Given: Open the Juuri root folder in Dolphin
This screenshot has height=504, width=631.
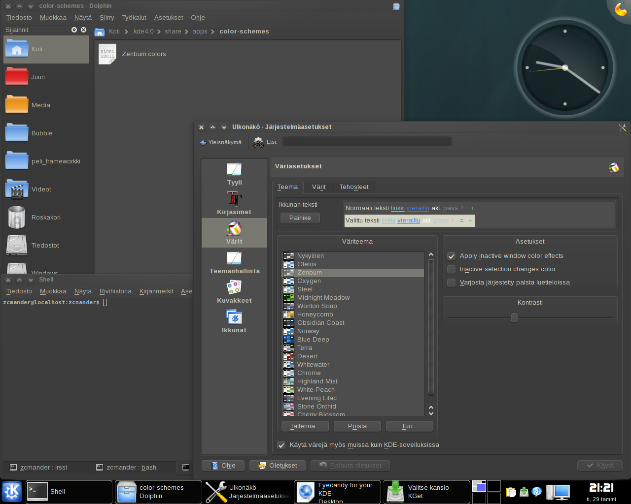Looking at the screenshot, I should pyautogui.click(x=46, y=77).
